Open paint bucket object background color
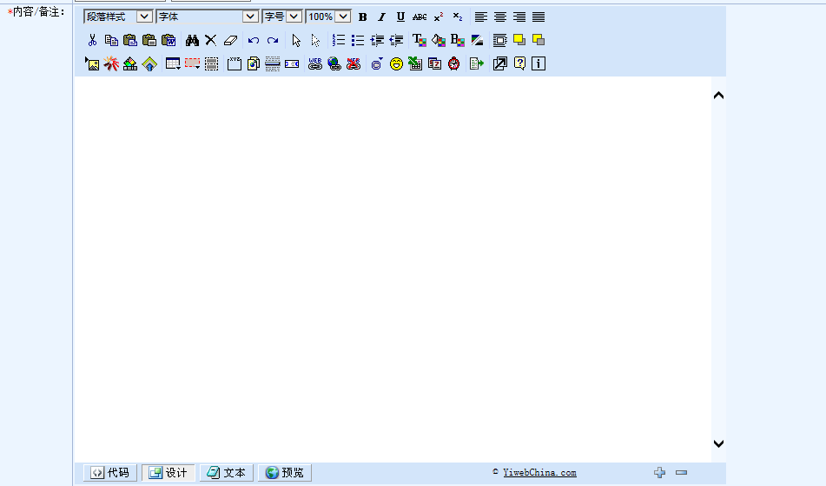Viewport: 826px width, 486px height. 439,40
